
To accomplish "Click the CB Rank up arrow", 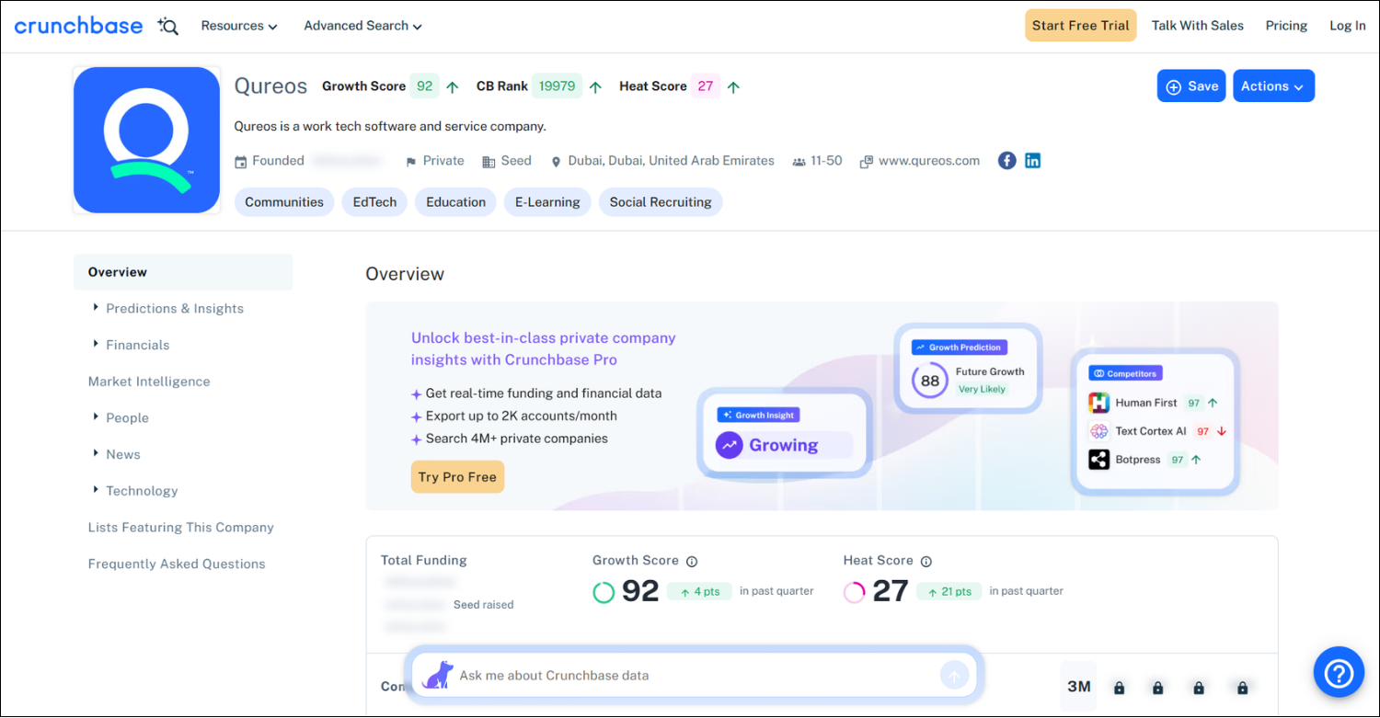I will click(x=595, y=87).
